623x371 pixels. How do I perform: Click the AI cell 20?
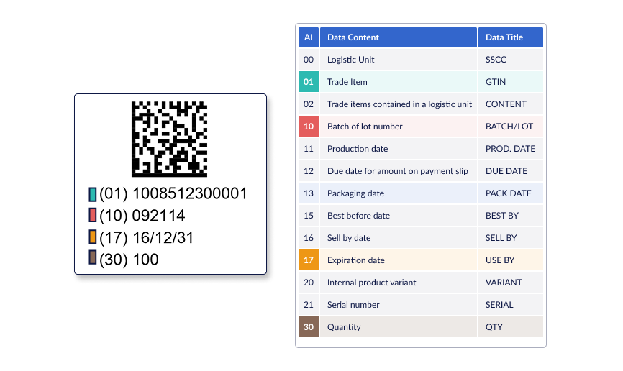tap(309, 283)
